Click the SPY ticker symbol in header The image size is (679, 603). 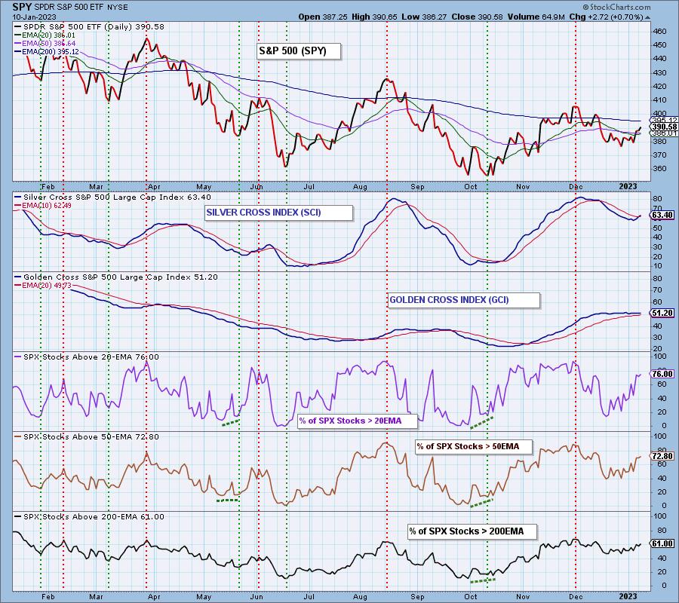click(x=21, y=8)
